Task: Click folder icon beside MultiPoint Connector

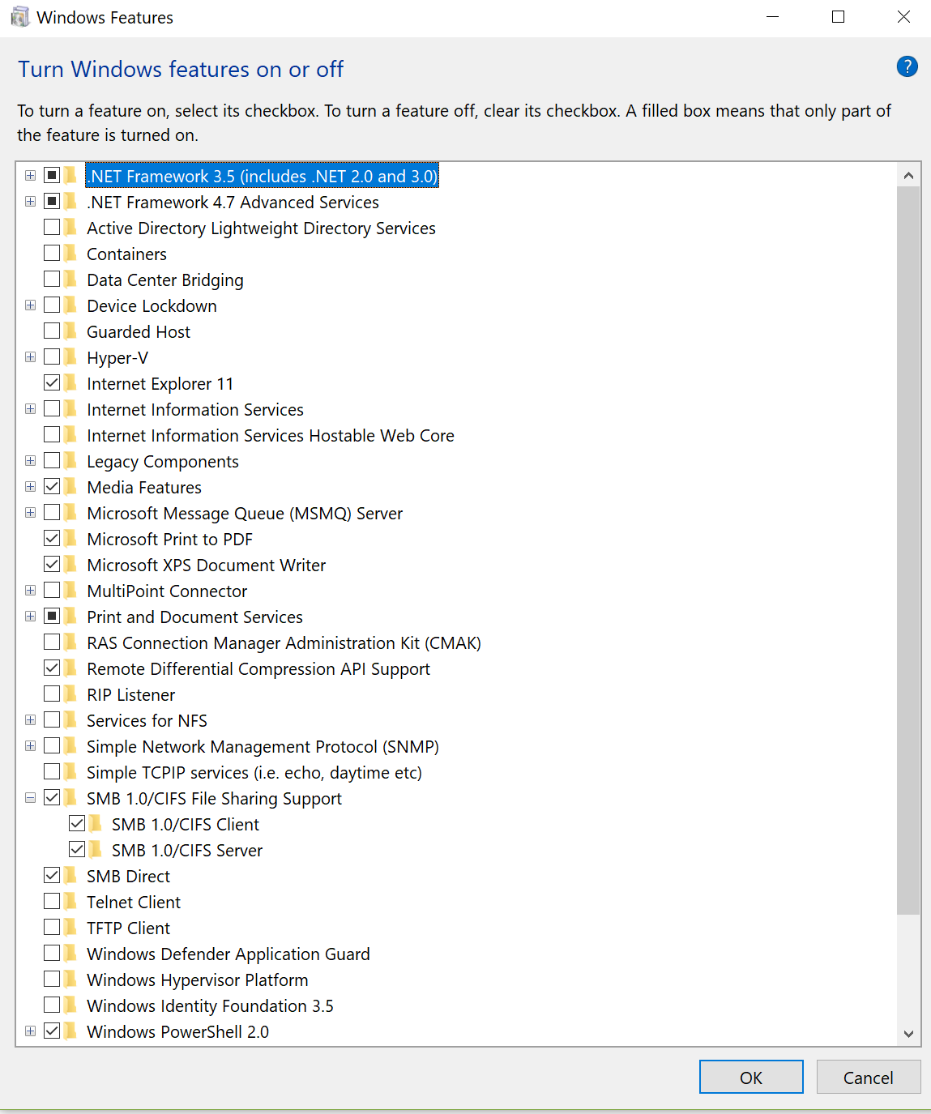Action: 71,591
